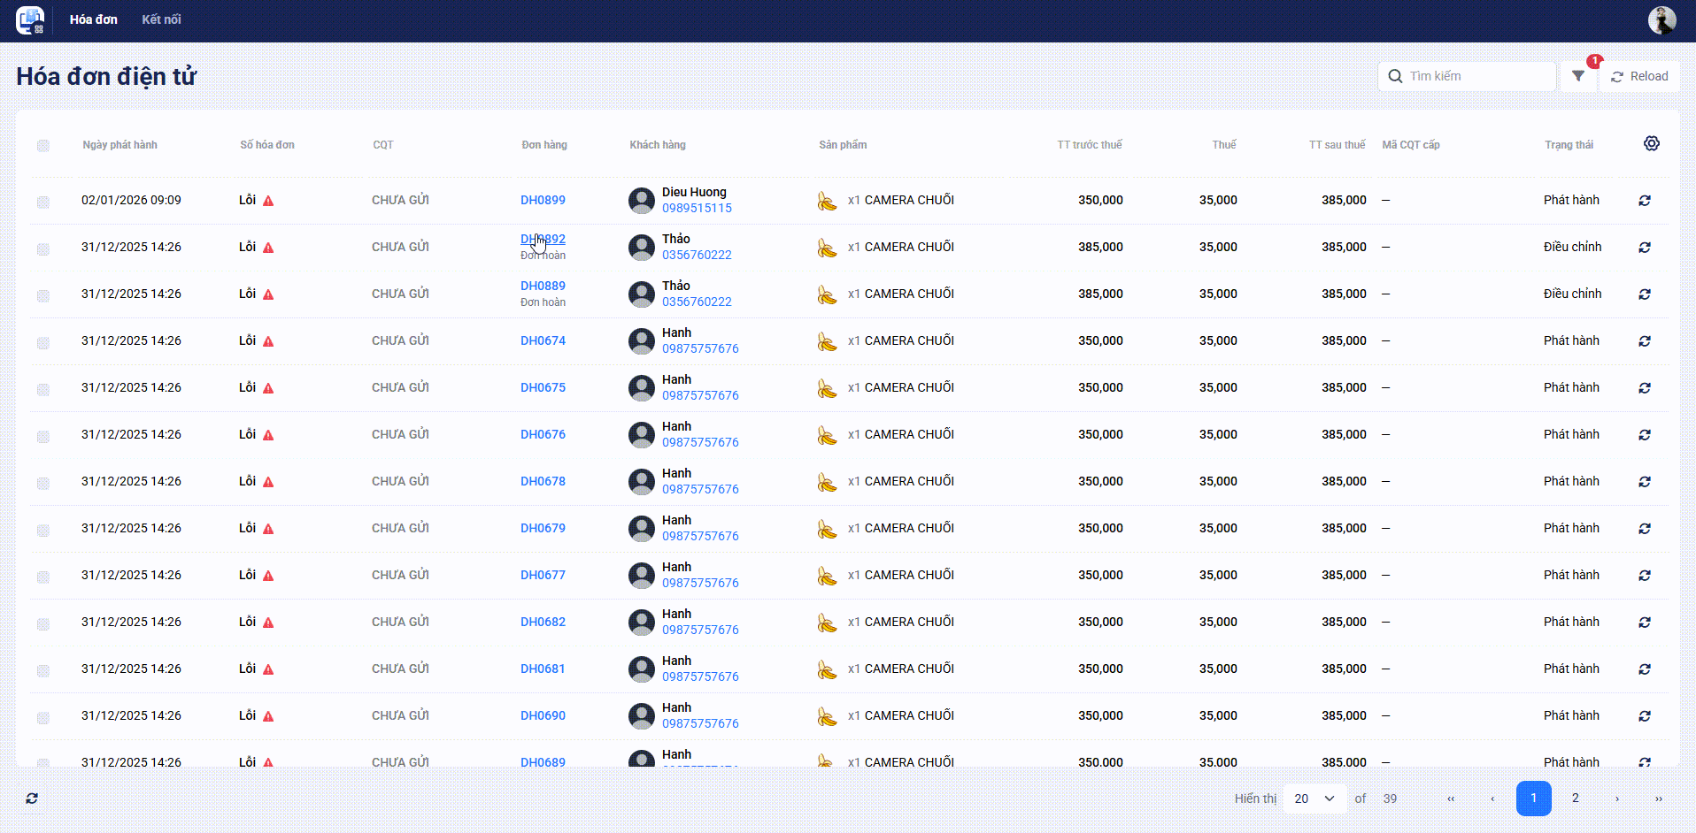Jump to last page double arrow

pos(1658,799)
